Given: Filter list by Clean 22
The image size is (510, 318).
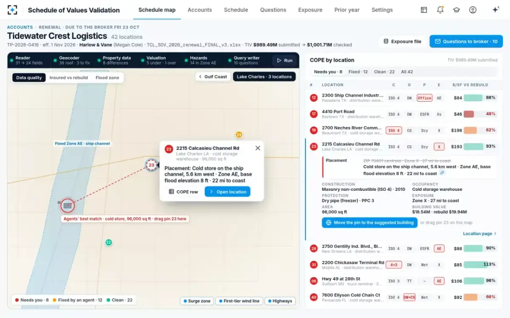Looking at the screenshot, I should (x=384, y=72).
